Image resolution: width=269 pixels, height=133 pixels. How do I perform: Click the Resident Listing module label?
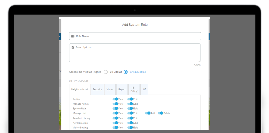coord(81,118)
